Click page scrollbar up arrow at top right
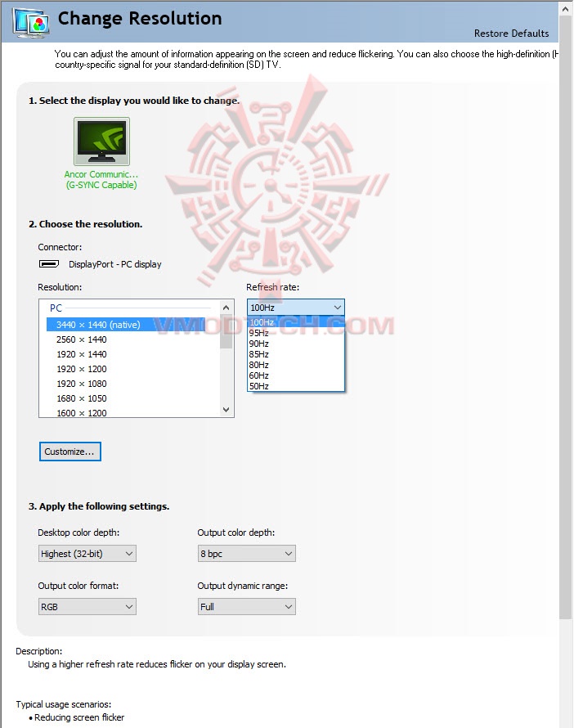This screenshot has height=728, width=574. click(x=566, y=8)
